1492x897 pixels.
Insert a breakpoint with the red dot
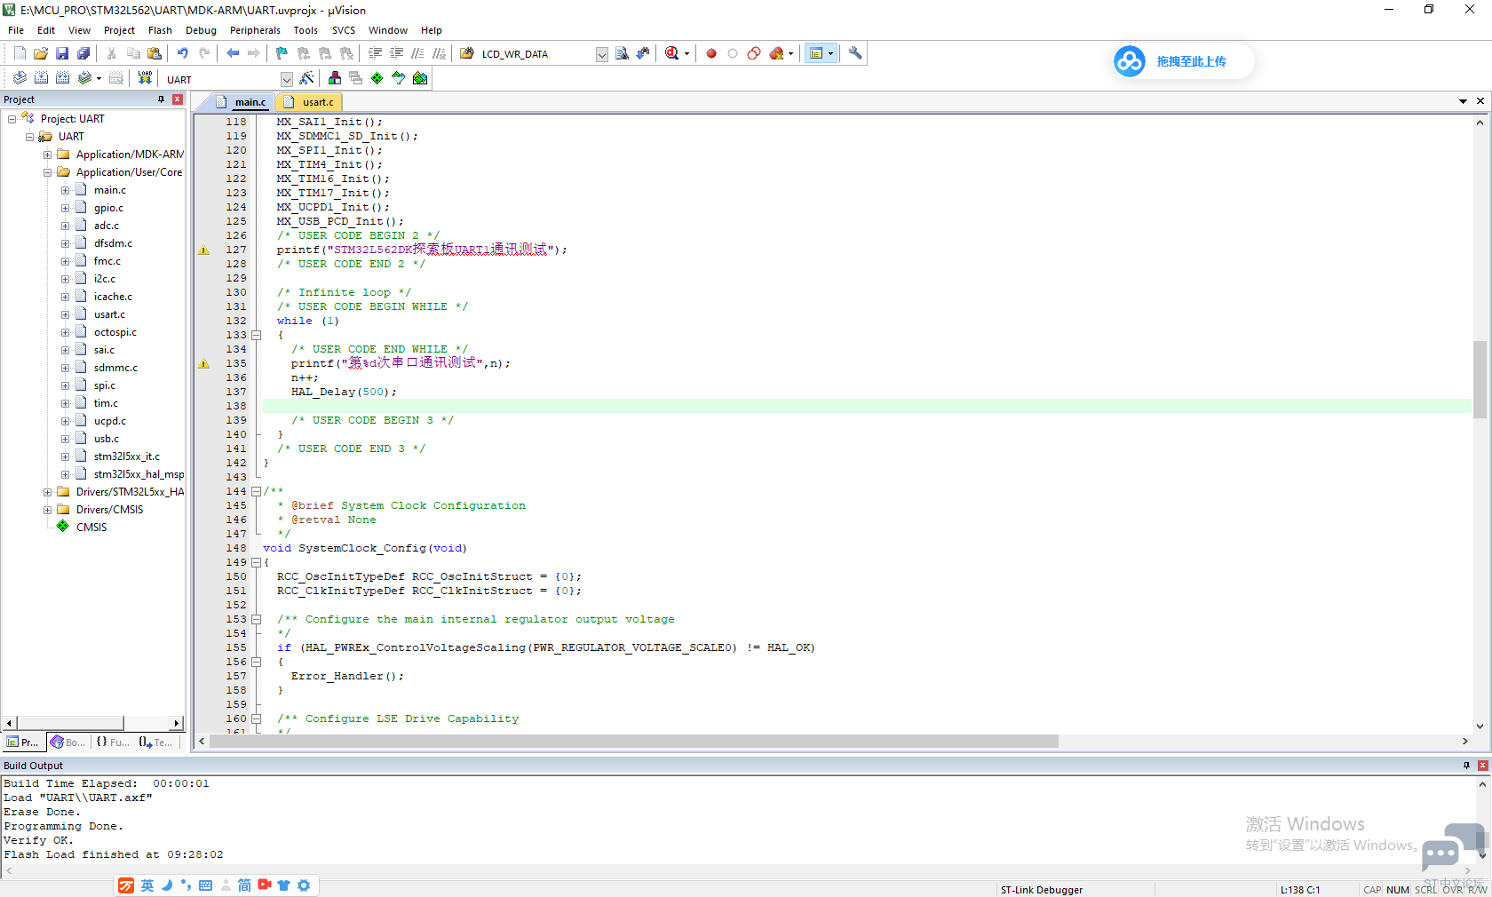[x=711, y=53]
